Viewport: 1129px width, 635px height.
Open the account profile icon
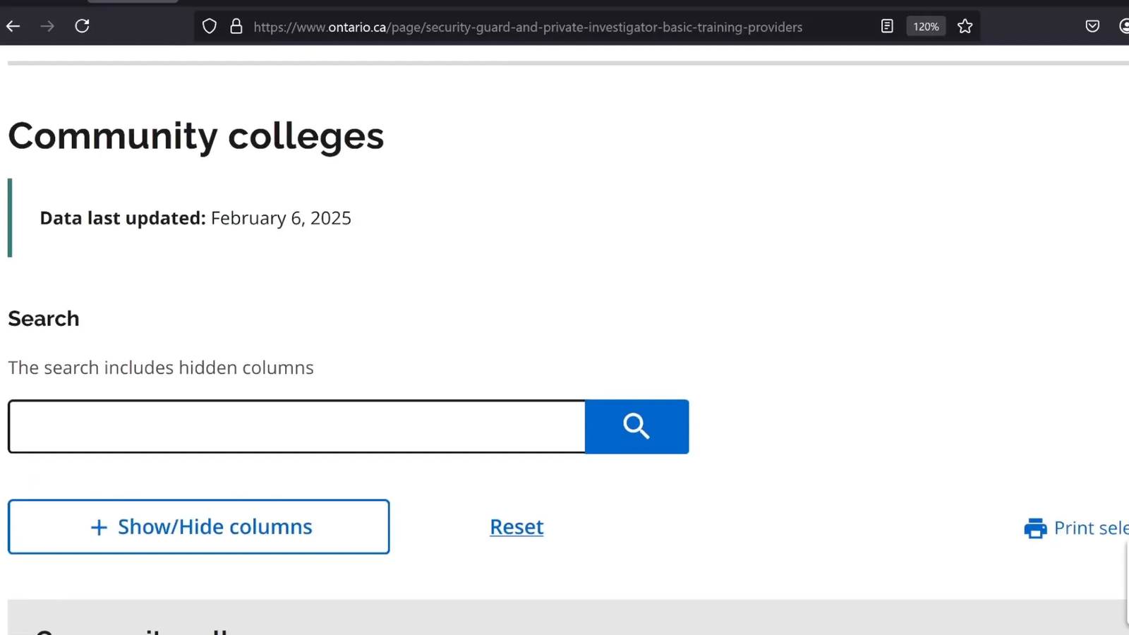coord(1123,27)
